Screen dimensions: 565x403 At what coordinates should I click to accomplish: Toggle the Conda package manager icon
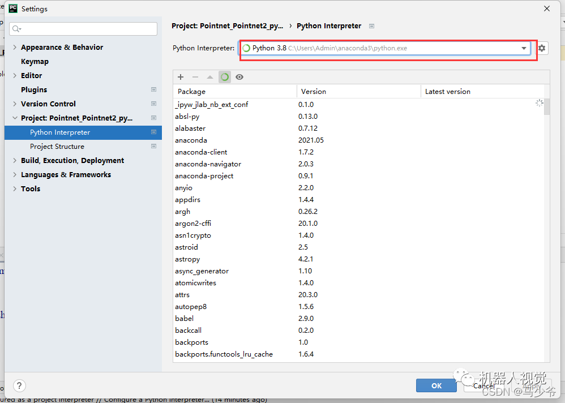pos(225,77)
